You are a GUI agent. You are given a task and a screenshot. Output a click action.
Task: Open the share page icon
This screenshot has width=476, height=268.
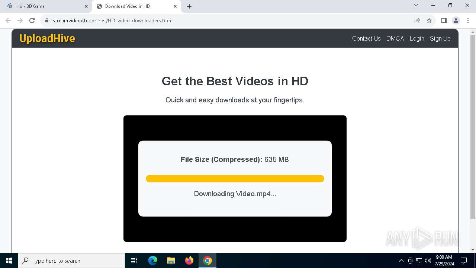point(417,20)
